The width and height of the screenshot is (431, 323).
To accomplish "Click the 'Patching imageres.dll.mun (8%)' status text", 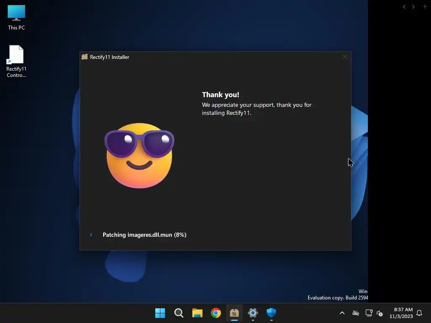I will [x=144, y=235].
